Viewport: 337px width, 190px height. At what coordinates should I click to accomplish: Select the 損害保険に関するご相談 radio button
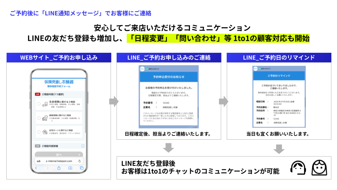pyautogui.click(x=39, y=118)
